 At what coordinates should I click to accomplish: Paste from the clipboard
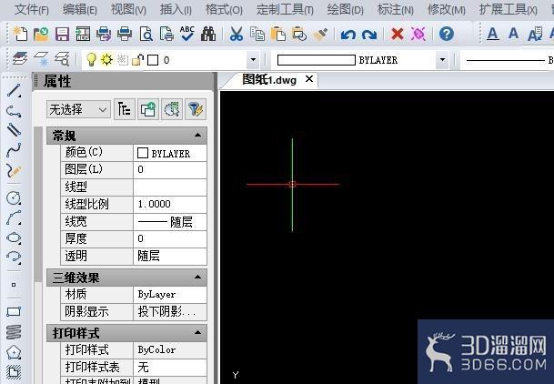point(278,35)
